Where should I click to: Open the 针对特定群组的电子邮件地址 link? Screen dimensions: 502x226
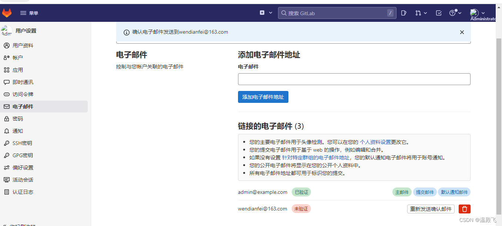(316, 158)
